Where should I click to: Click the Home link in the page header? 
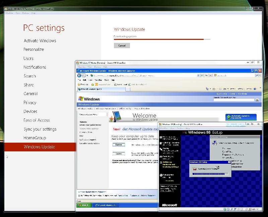pyautogui.click(x=232, y=94)
